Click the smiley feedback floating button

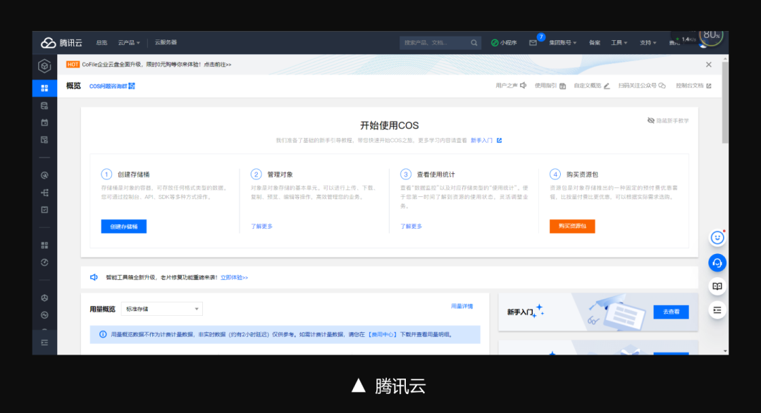tap(717, 238)
